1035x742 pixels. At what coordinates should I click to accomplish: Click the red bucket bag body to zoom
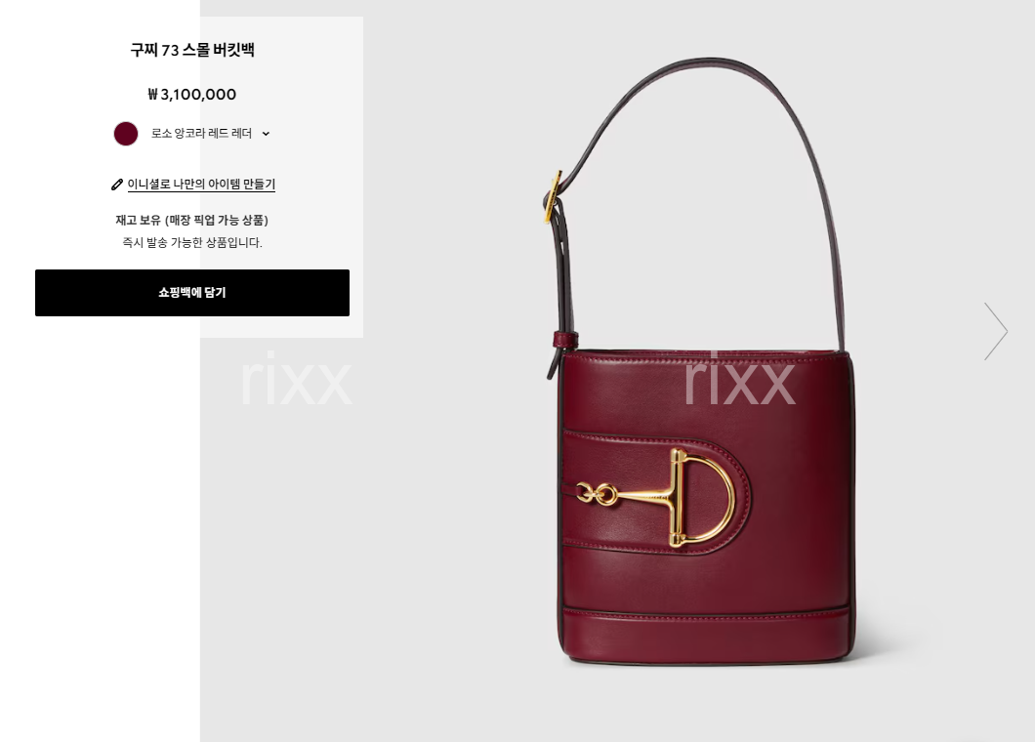[705, 507]
